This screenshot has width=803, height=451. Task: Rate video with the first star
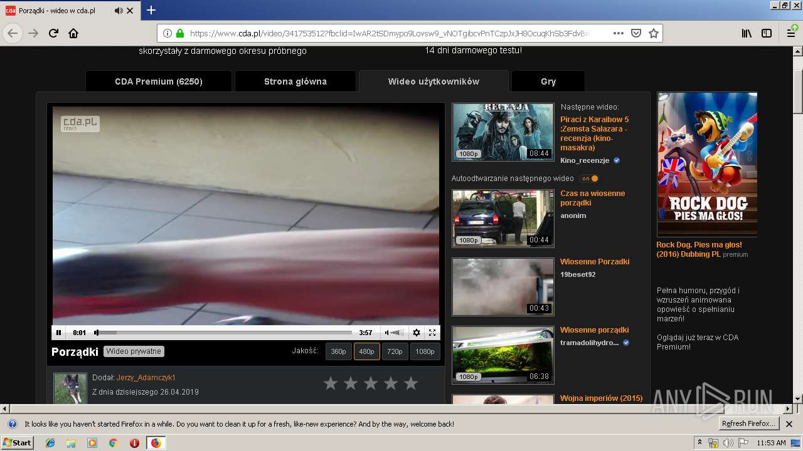[x=331, y=383]
